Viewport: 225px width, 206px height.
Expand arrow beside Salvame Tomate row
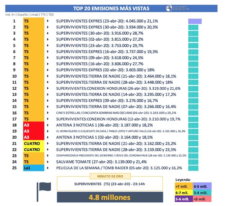[48, 162]
